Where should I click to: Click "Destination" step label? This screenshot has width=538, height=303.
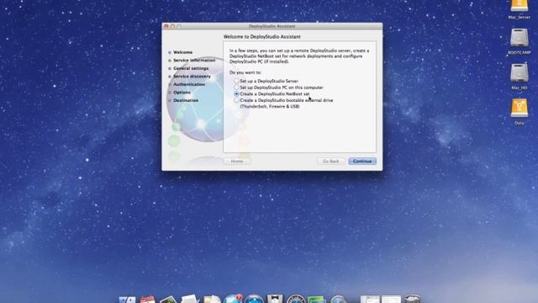click(x=186, y=100)
